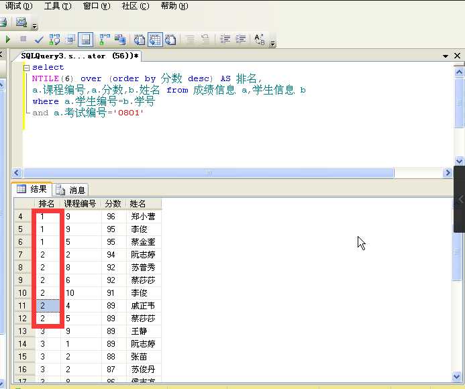Uncomment the selected lines
465x389 pixels.
pos(205,39)
